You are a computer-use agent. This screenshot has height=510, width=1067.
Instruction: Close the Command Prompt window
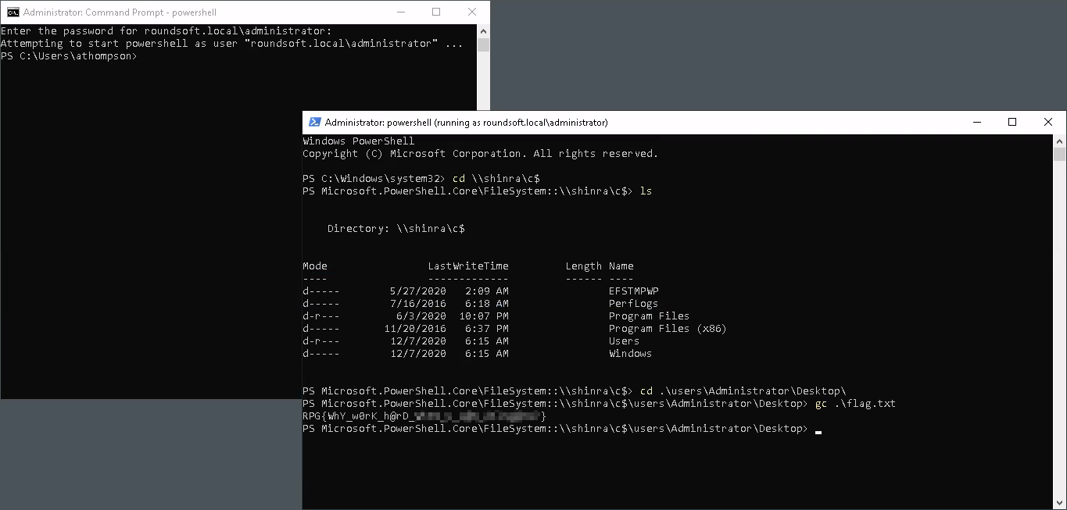(x=472, y=12)
